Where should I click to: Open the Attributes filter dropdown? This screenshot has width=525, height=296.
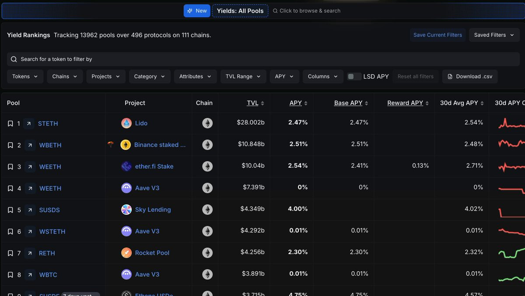click(195, 76)
